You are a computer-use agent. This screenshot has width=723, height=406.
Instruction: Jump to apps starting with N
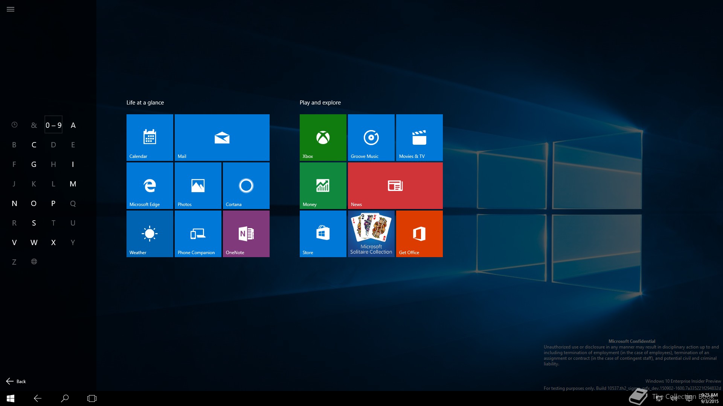[14, 203]
